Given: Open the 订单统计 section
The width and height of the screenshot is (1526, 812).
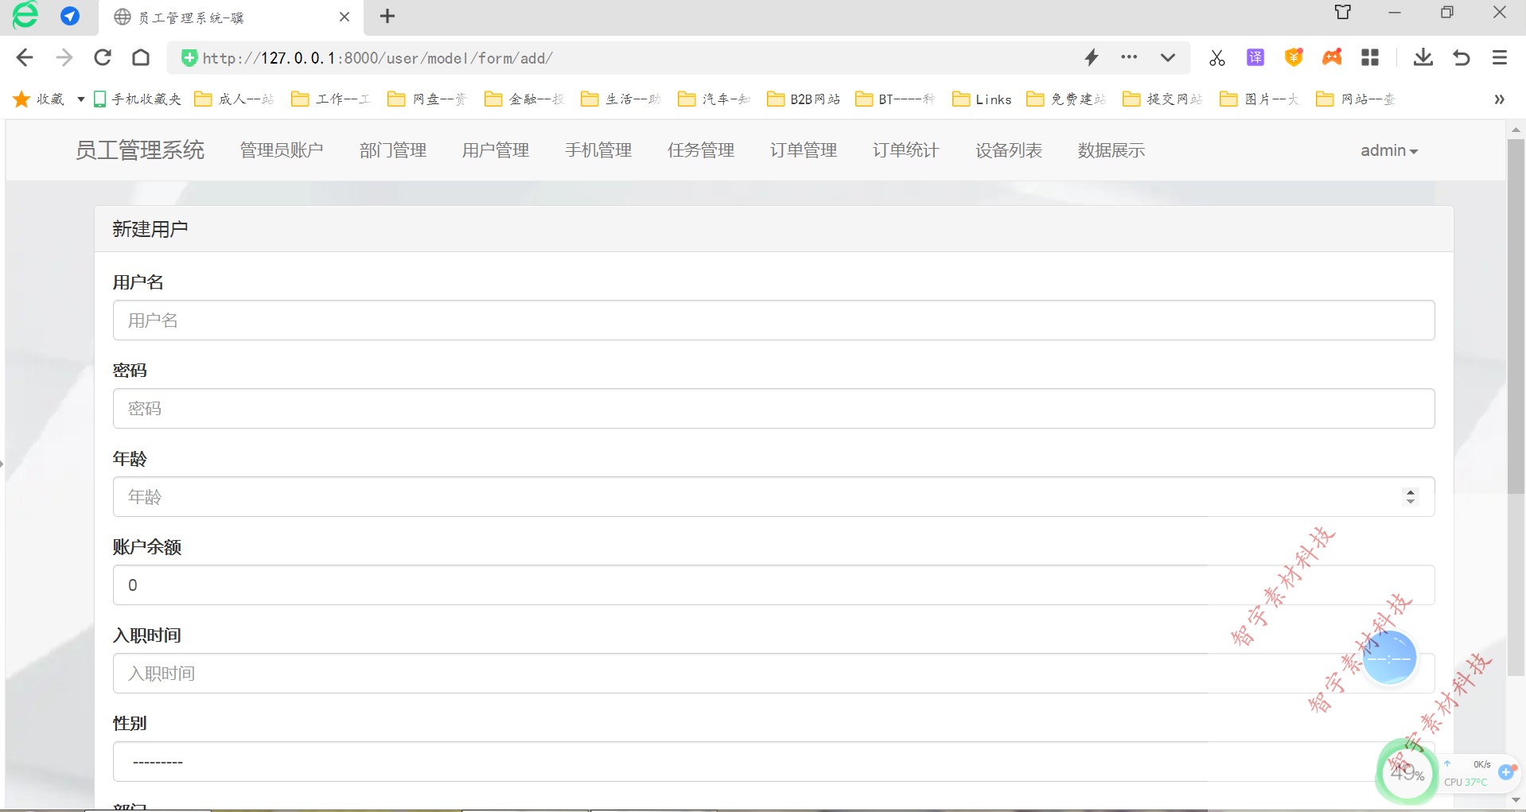Looking at the screenshot, I should coord(905,150).
